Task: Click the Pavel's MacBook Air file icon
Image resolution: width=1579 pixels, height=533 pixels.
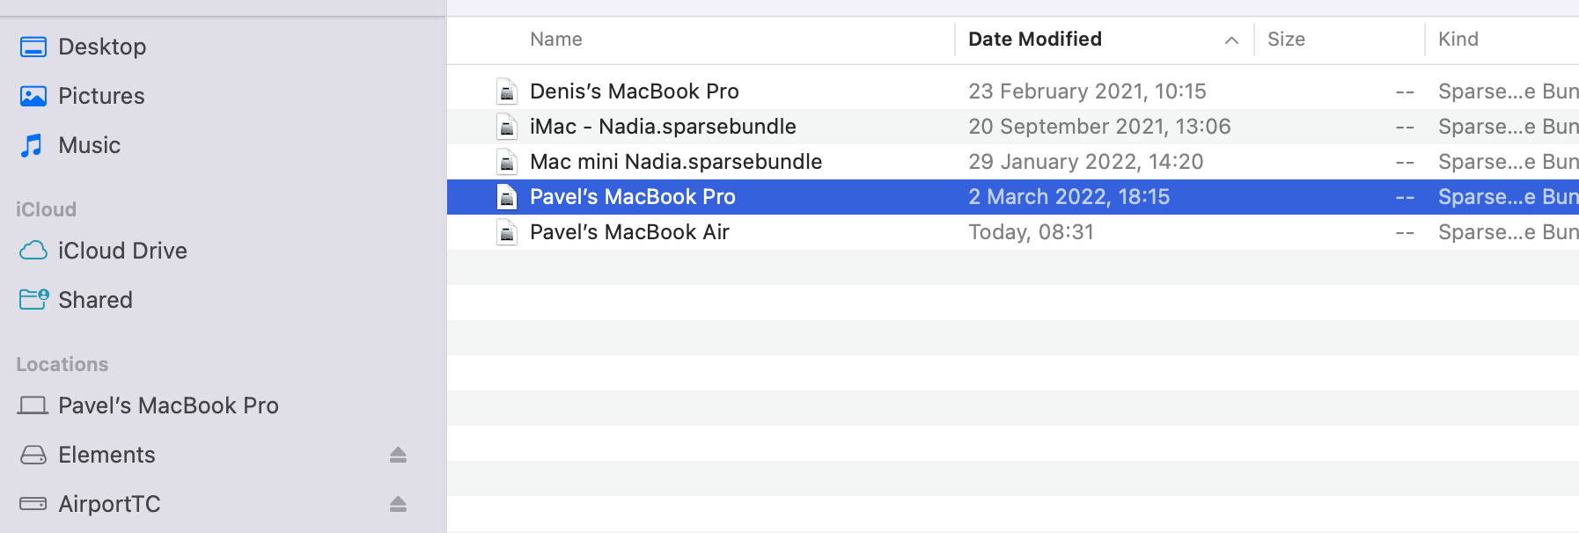Action: [507, 232]
